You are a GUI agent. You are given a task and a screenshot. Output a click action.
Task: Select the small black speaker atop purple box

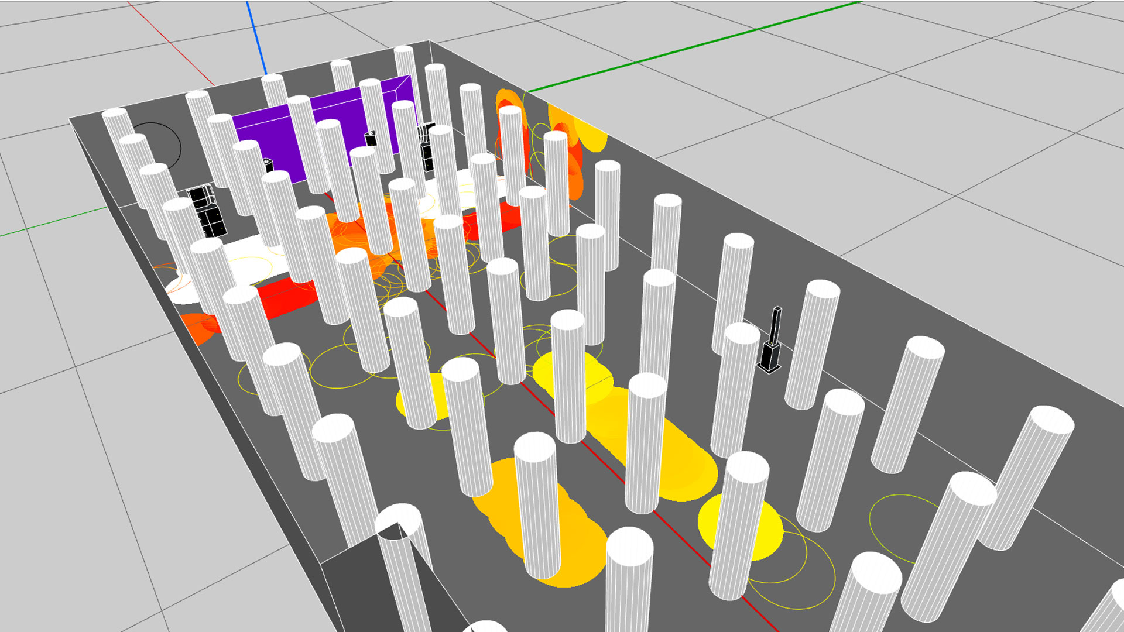tap(371, 139)
